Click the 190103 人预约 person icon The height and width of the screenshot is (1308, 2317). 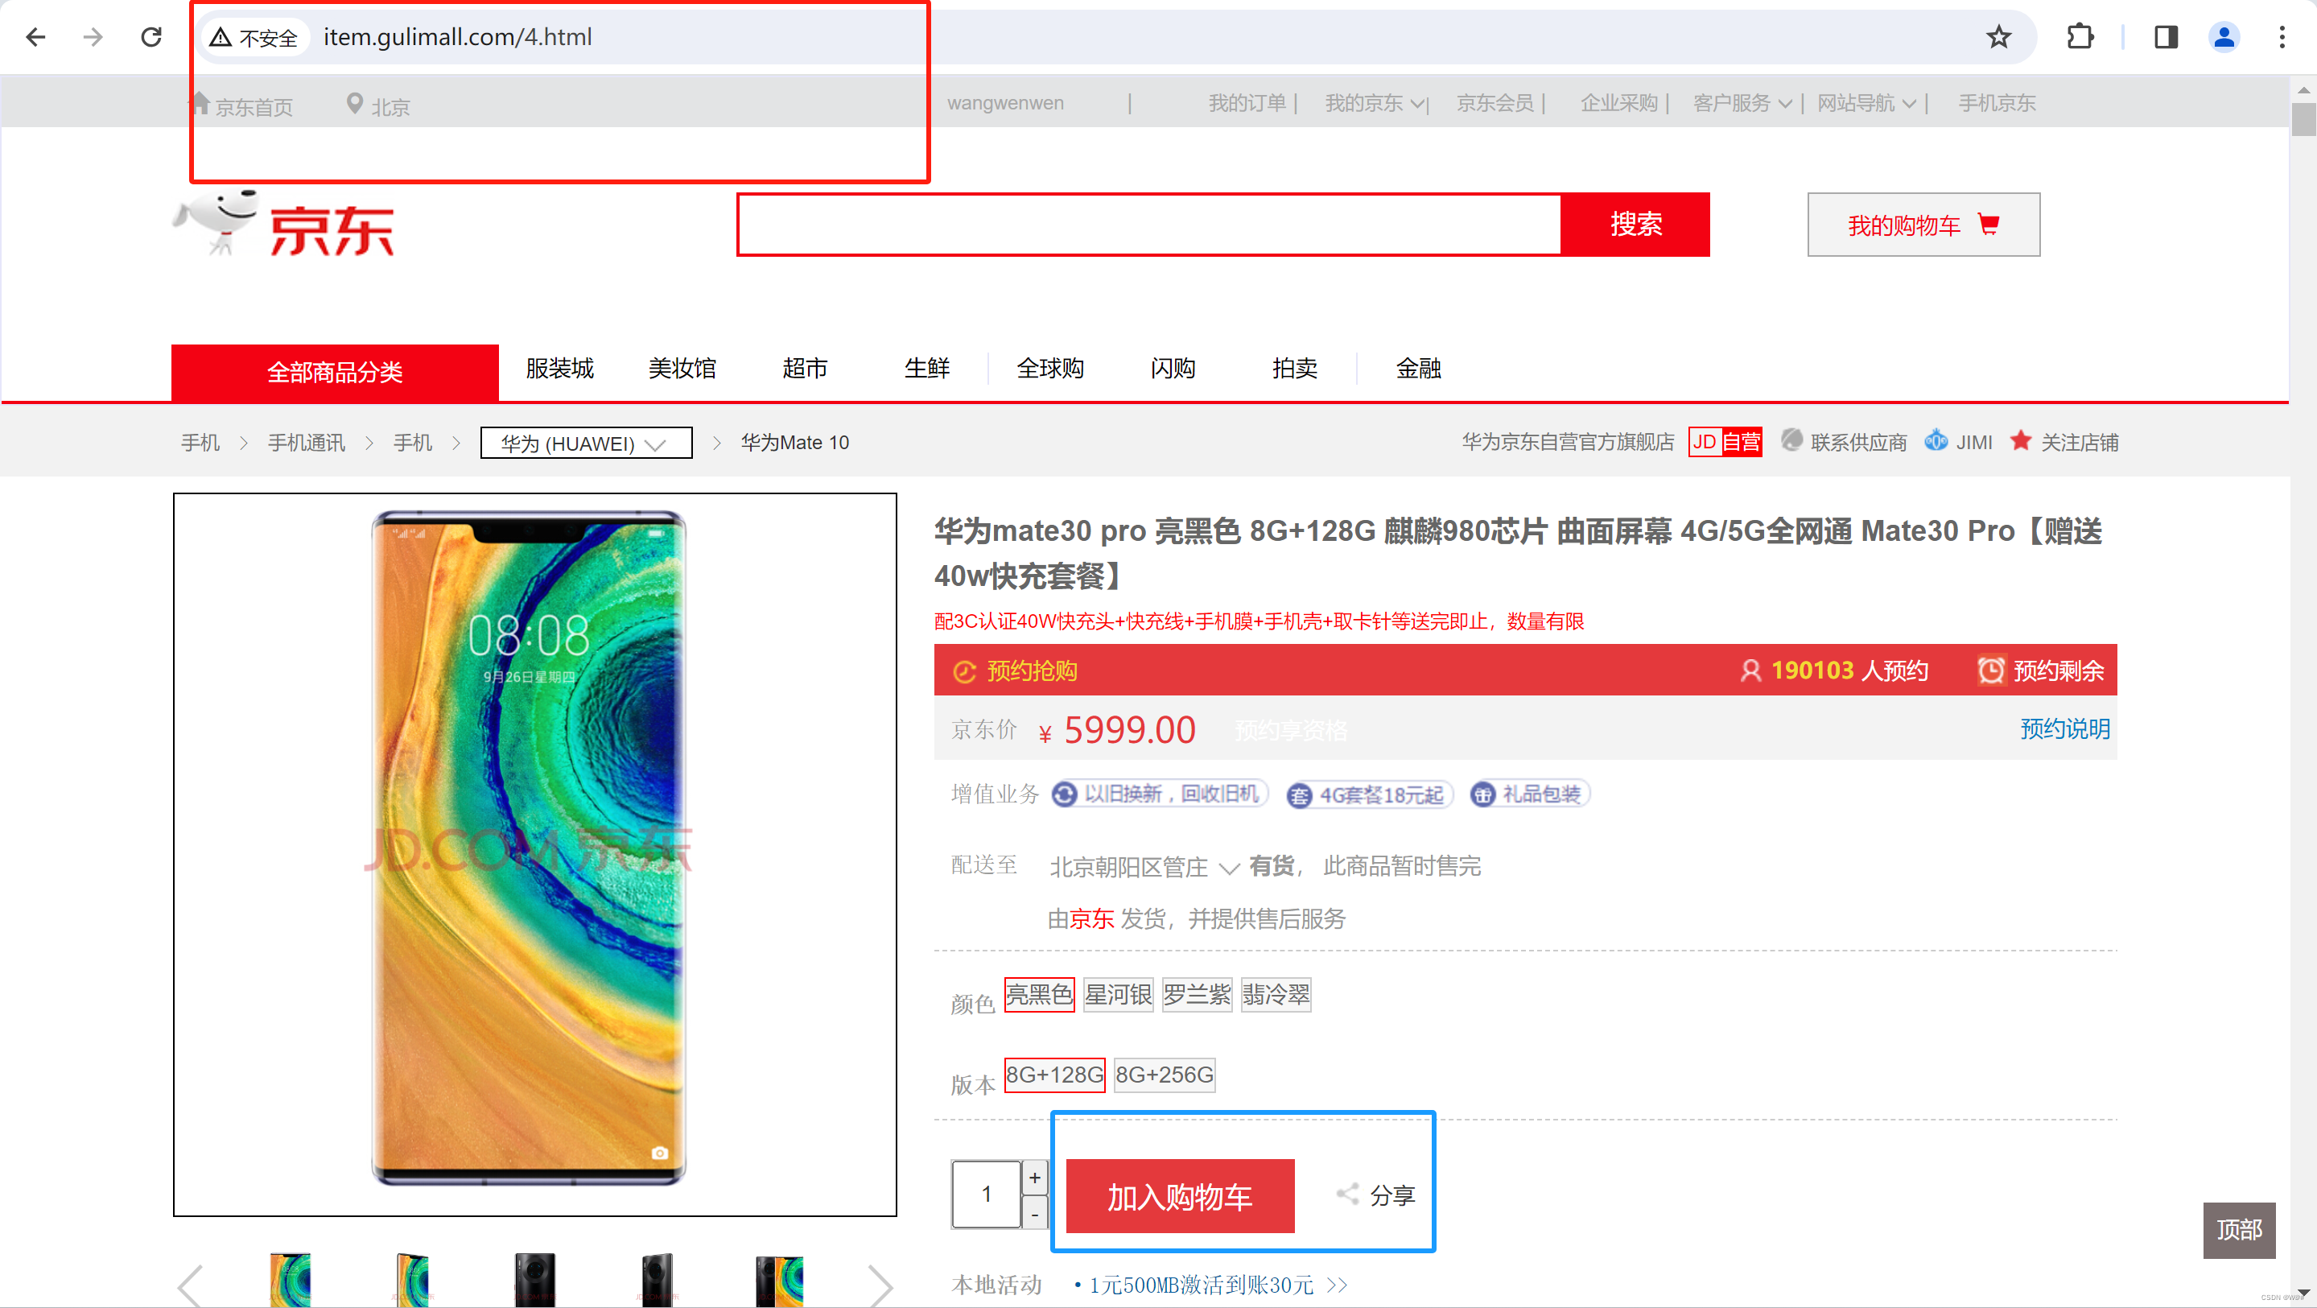[1750, 671]
